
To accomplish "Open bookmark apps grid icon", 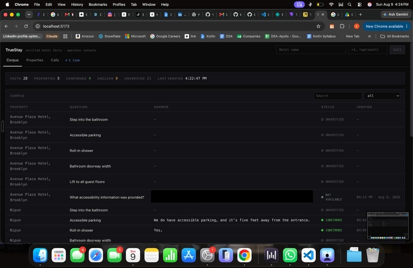I will tap(65, 36).
